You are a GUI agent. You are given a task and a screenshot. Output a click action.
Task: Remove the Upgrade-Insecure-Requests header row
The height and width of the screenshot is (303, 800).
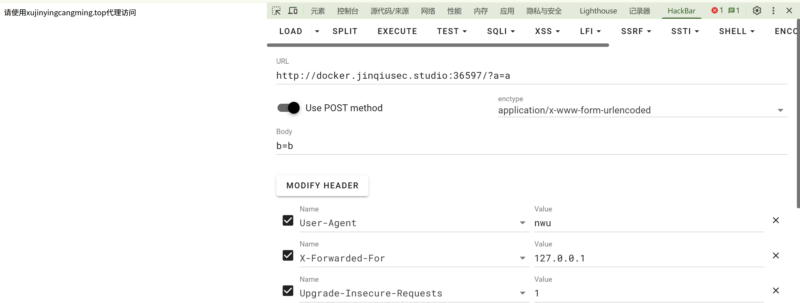(776, 291)
